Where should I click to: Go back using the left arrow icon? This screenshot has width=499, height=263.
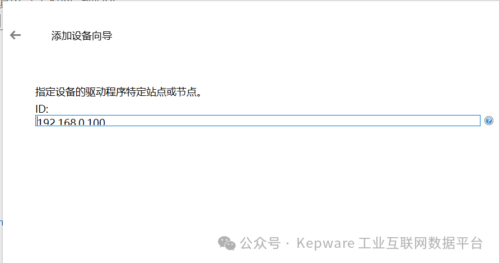click(15, 35)
